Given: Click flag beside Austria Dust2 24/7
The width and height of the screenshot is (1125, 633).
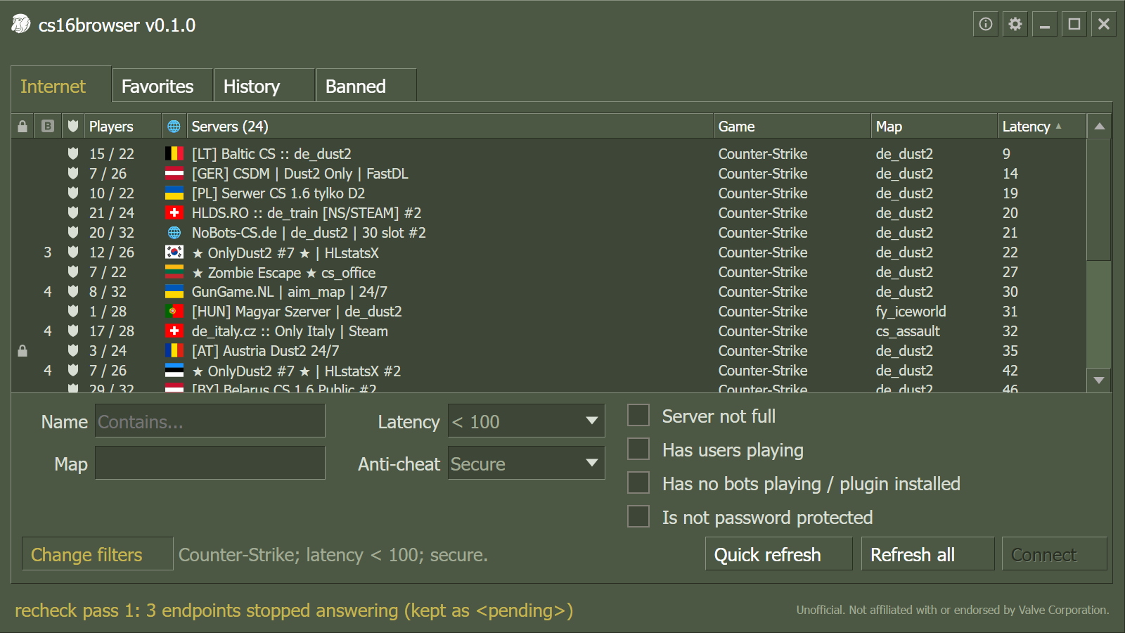Looking at the screenshot, I should pos(174,350).
